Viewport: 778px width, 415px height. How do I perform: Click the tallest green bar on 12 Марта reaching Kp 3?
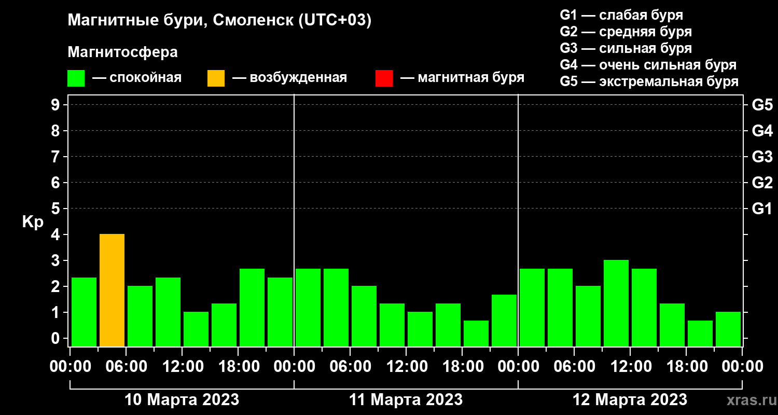tap(616, 303)
